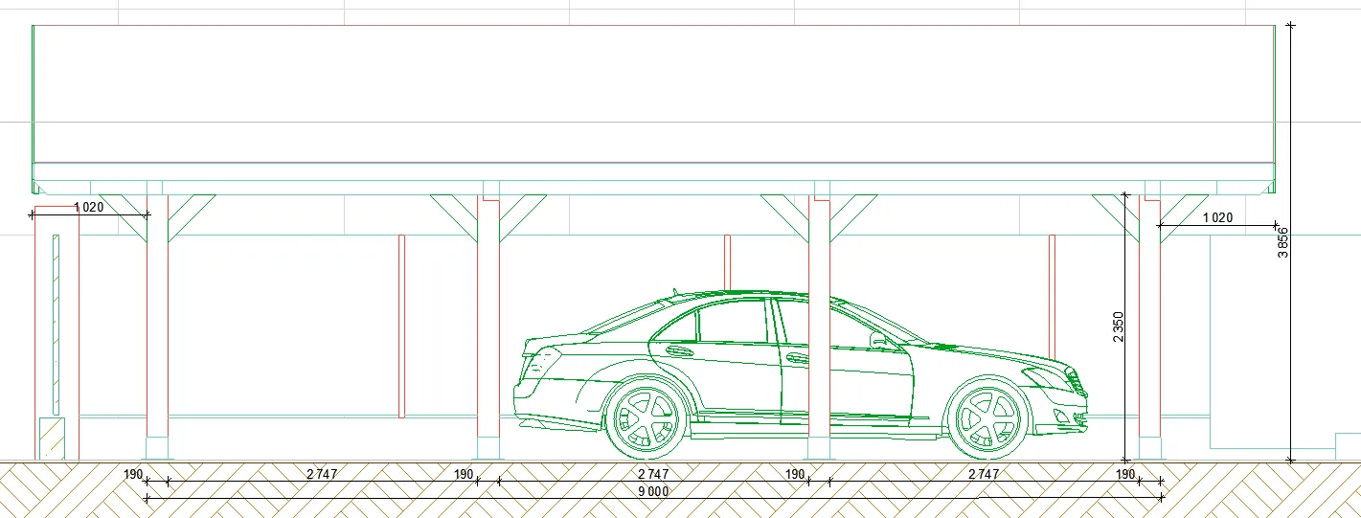Select the 3 856 total height dimension text
Screen dimensions: 1361x518
coord(1283,243)
